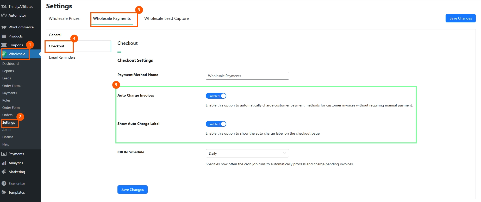Open the Elementor menu
The height and width of the screenshot is (202, 481).
(20, 184)
